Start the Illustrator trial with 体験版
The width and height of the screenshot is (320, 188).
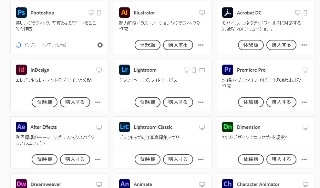148,45
